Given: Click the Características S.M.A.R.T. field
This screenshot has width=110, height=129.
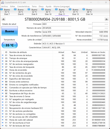Looking at the screenshot, I should (75, 48).
